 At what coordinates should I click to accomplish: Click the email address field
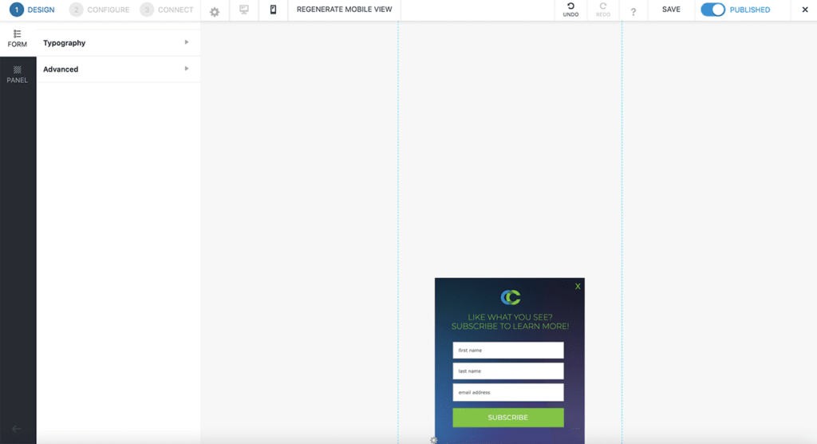tap(508, 392)
